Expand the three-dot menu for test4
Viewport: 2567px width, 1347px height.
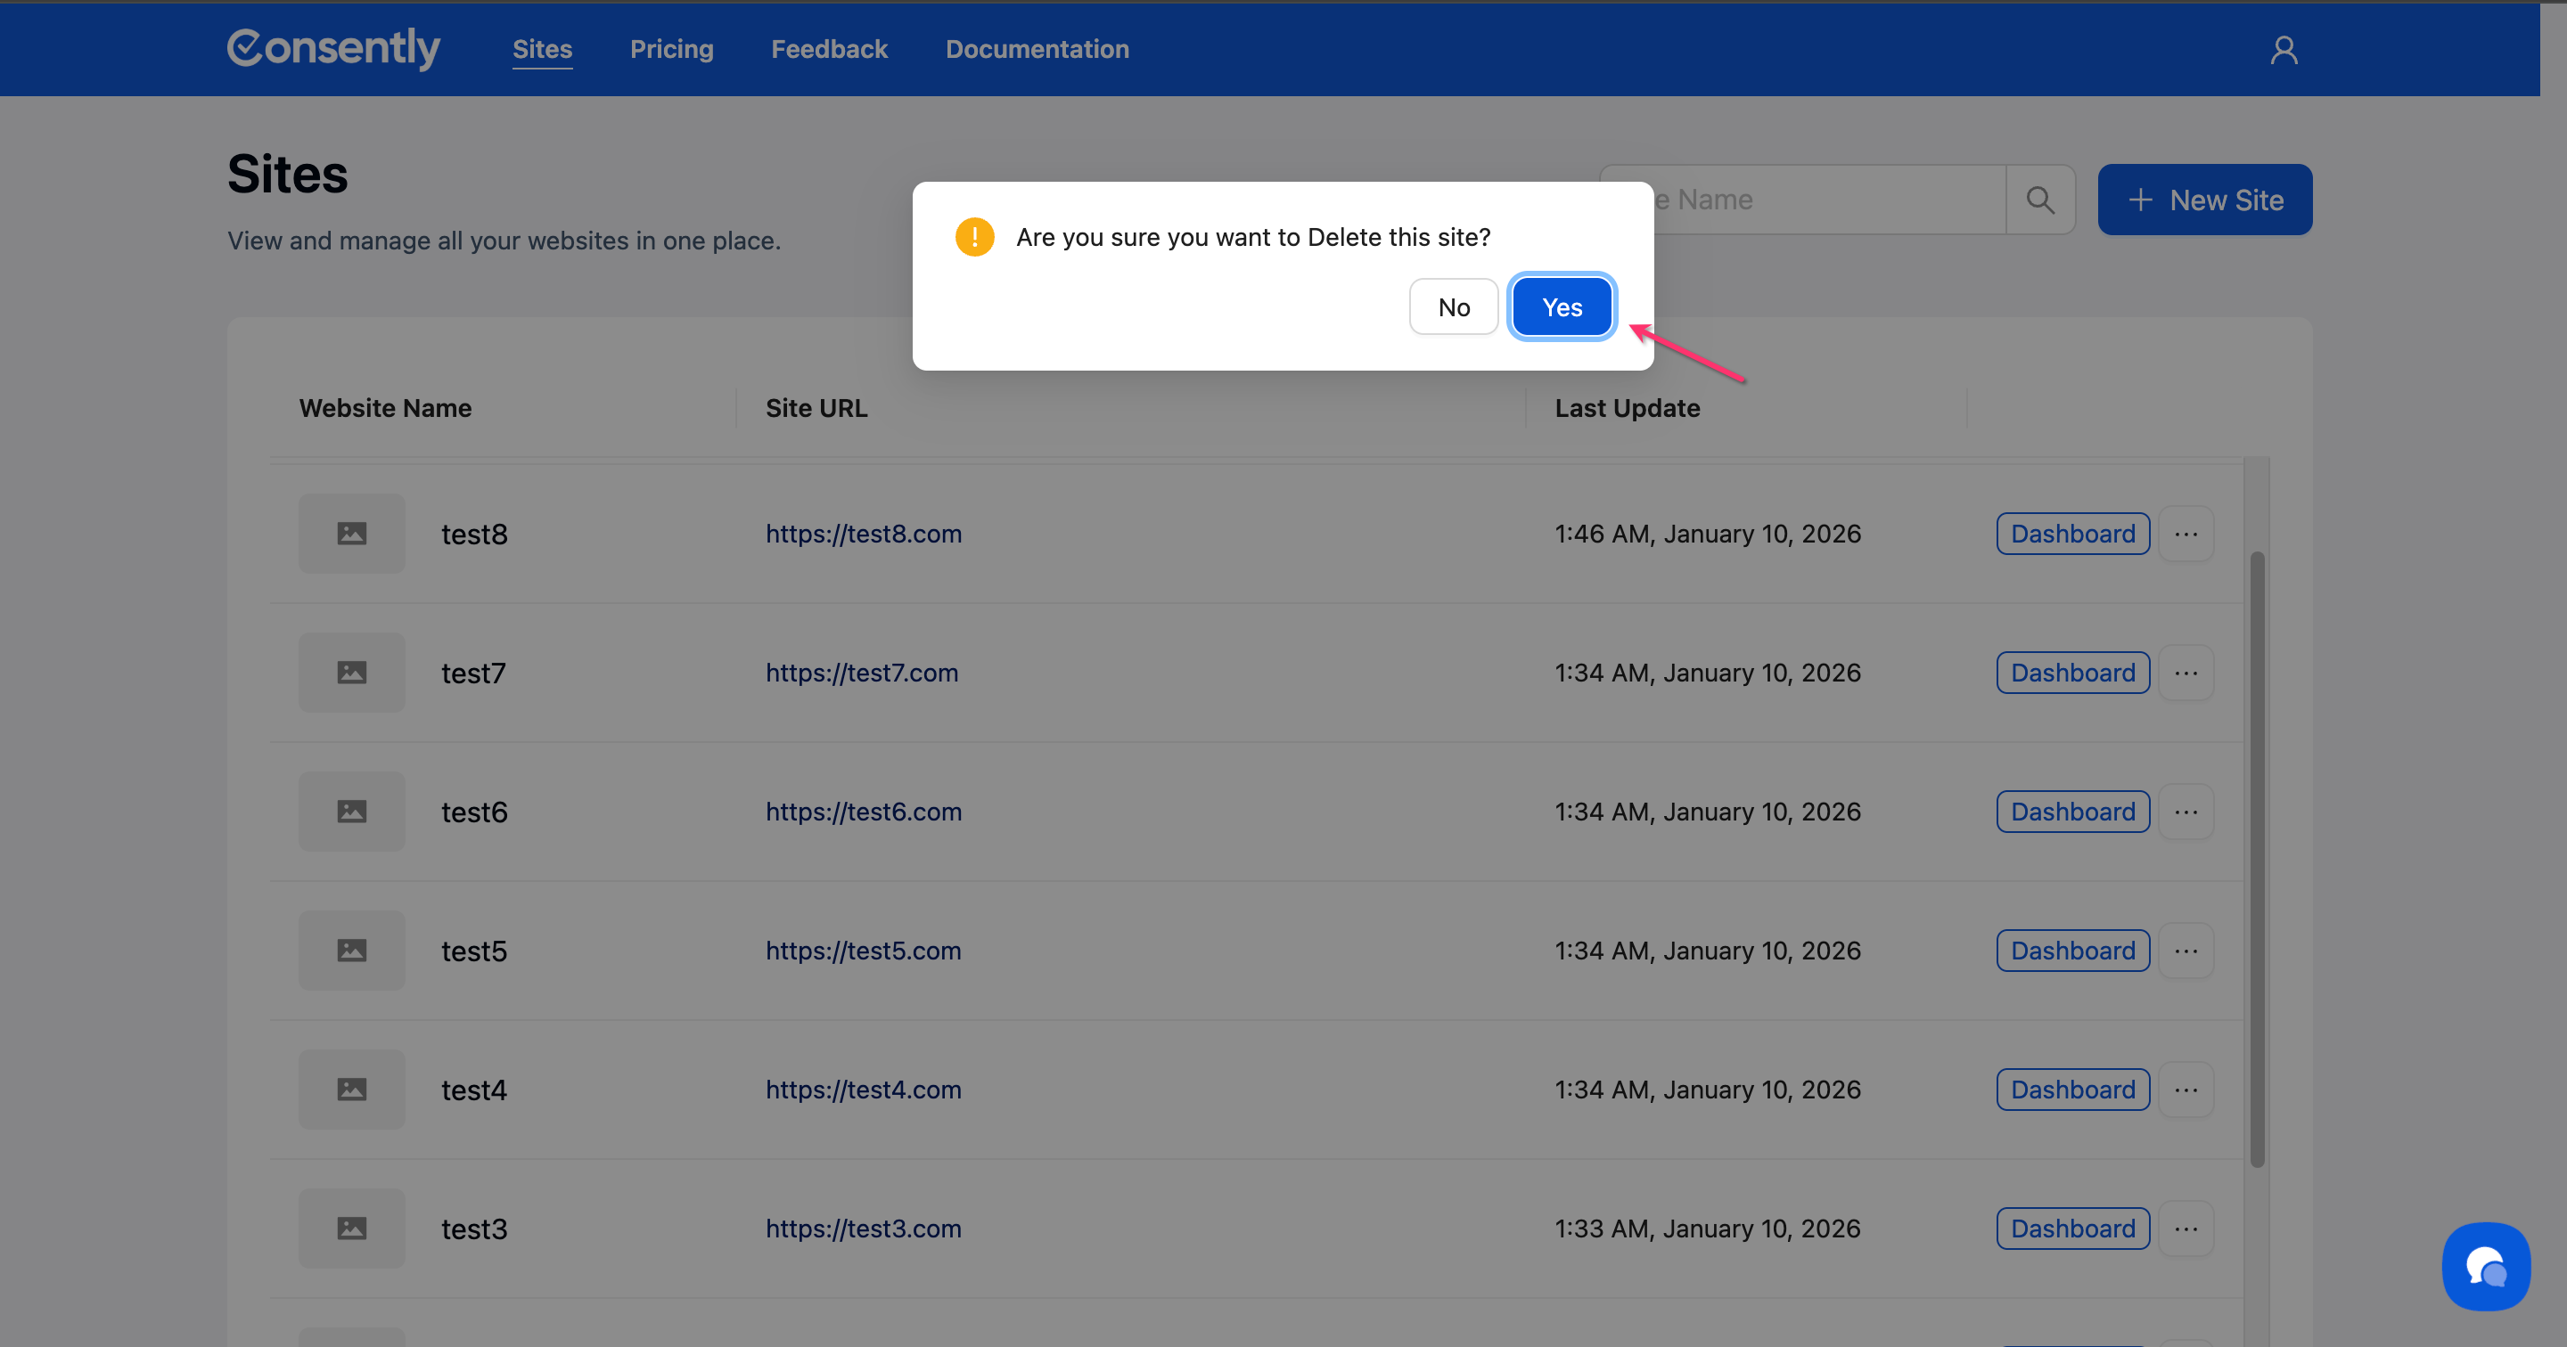tap(2186, 1090)
